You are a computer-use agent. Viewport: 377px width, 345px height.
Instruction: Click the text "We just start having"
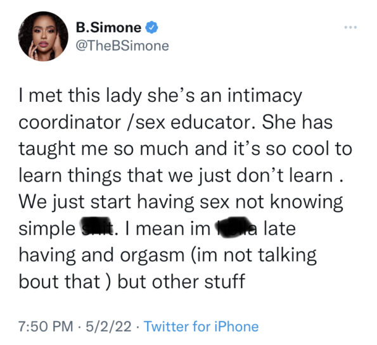click(106, 202)
